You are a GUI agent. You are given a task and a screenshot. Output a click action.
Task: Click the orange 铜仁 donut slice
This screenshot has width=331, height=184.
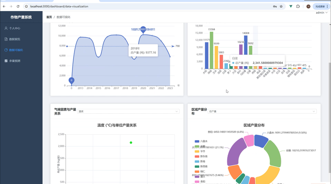235,172
